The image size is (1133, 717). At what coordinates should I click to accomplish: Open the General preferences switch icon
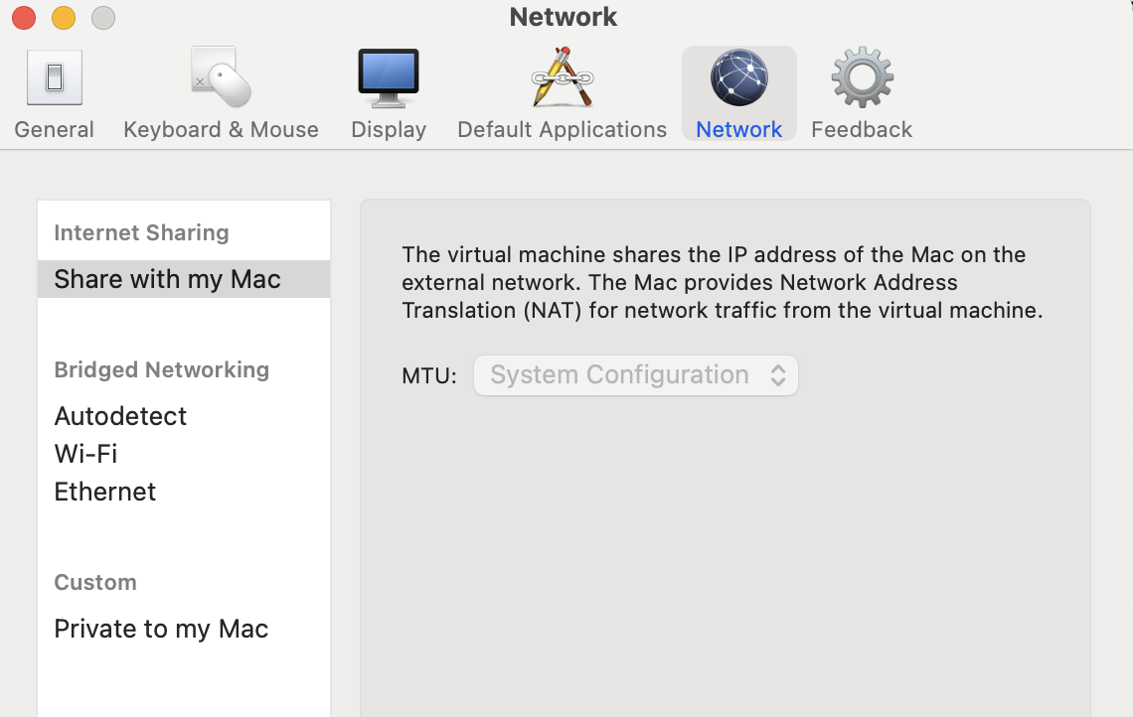point(55,77)
